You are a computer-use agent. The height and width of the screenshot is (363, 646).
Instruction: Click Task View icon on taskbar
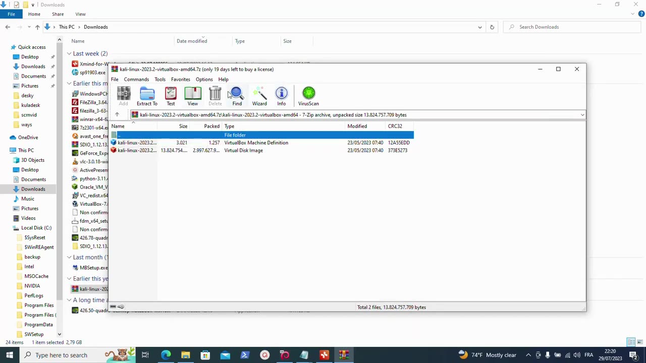tap(145, 355)
